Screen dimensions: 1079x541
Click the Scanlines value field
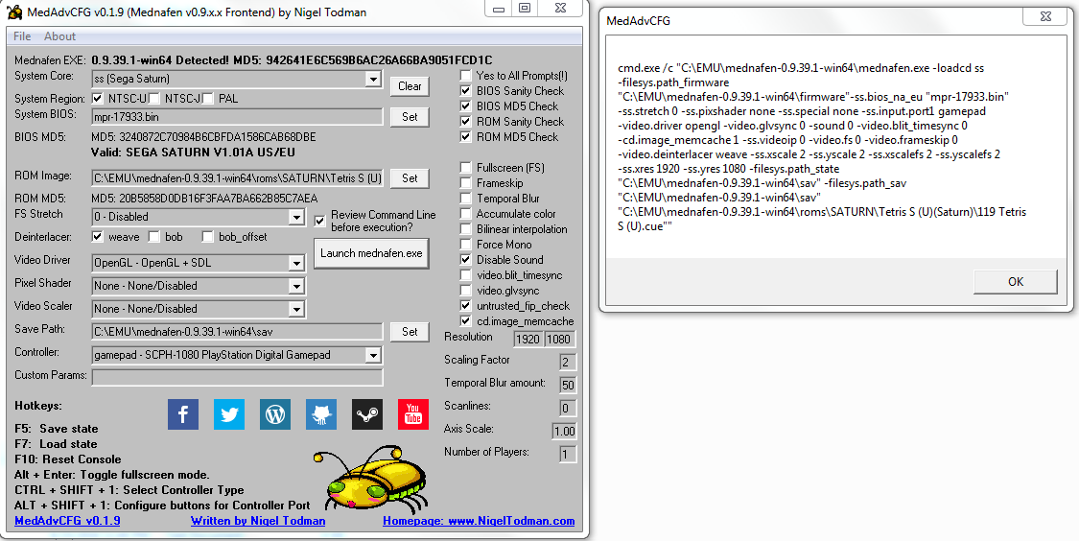(568, 409)
